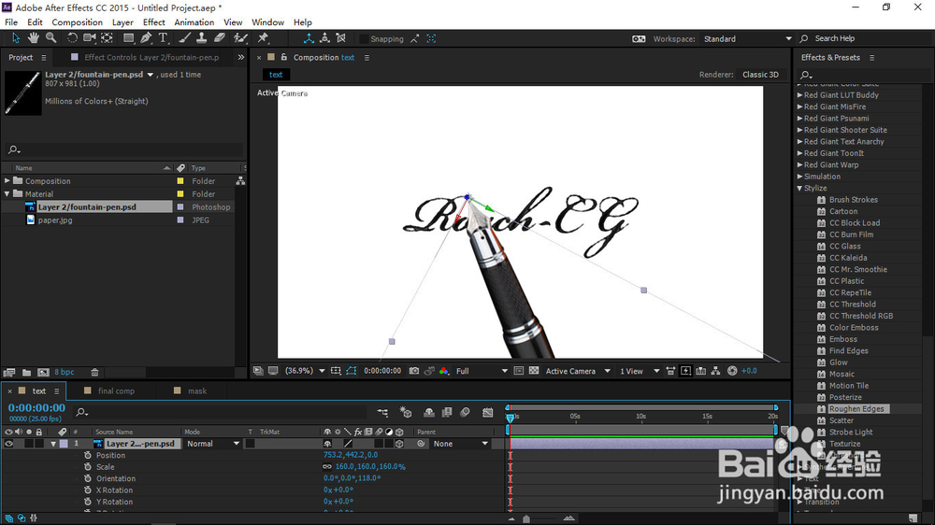The image size is (935, 525).
Task: Open the Animation menu
Action: click(194, 22)
